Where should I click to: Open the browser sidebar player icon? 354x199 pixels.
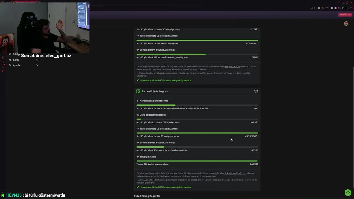point(3,57)
